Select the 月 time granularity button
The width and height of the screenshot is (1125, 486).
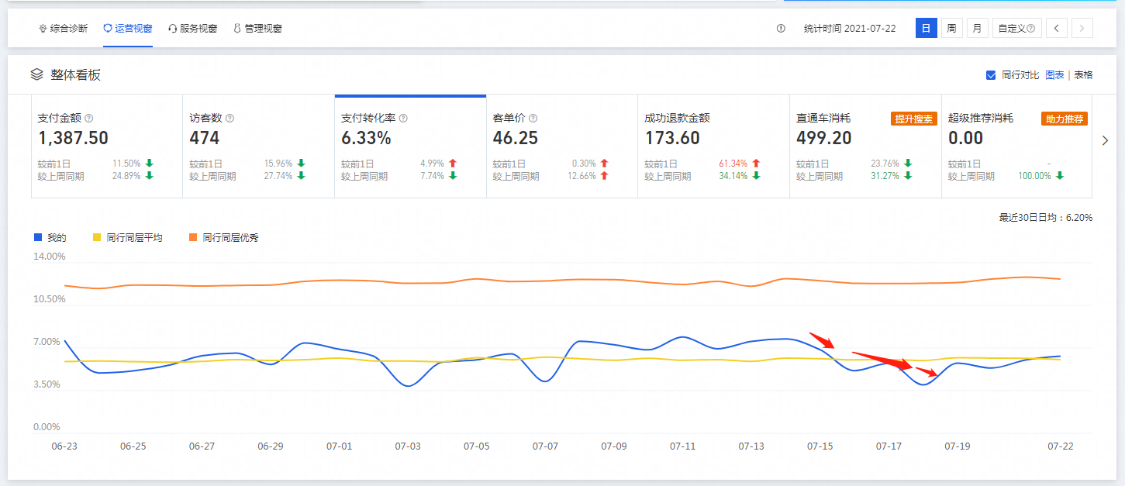click(977, 29)
